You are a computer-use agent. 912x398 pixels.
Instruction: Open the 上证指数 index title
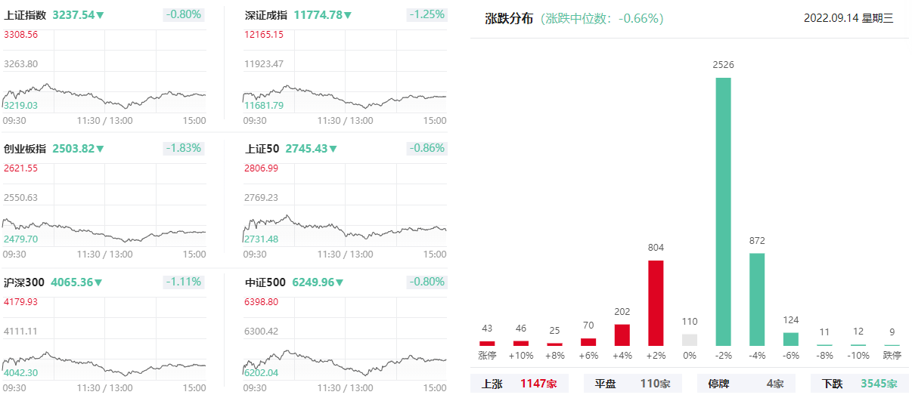[25, 15]
